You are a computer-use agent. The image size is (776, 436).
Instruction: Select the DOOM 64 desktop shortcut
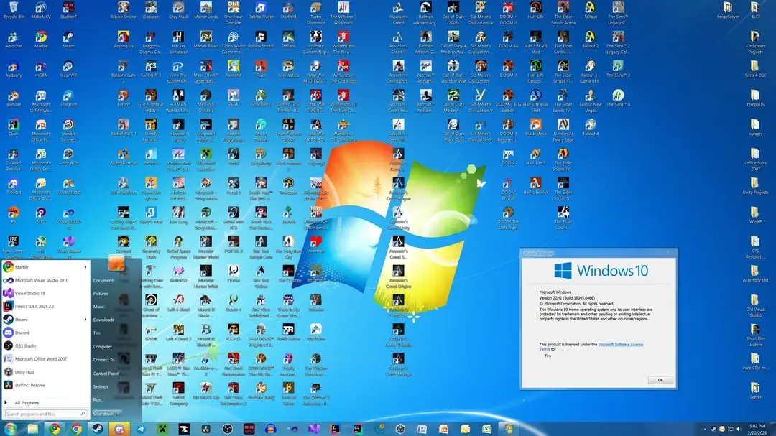pyautogui.click(x=508, y=39)
